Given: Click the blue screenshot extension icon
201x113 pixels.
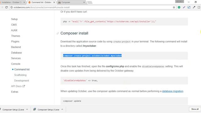Looking at the screenshot, I should click(189, 7).
